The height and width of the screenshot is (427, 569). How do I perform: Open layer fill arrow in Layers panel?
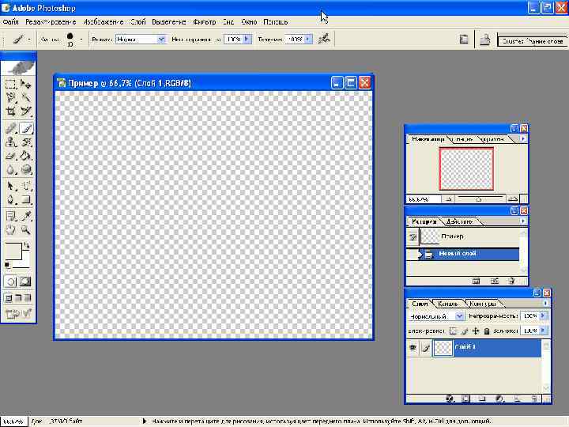pos(542,331)
